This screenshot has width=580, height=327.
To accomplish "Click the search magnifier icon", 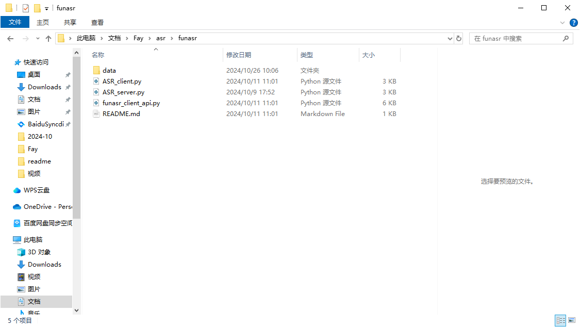I will coord(566,39).
